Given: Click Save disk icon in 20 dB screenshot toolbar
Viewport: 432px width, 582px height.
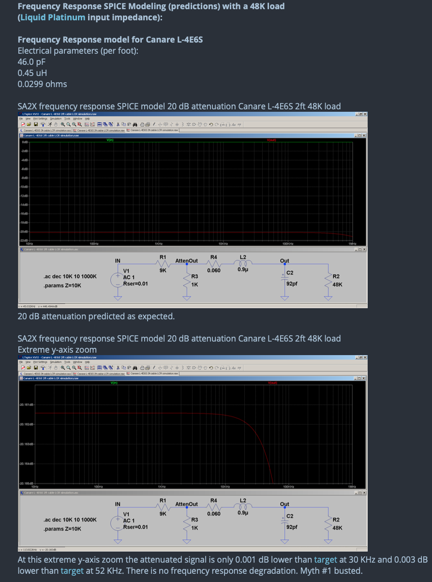Looking at the screenshot, I should point(36,124).
